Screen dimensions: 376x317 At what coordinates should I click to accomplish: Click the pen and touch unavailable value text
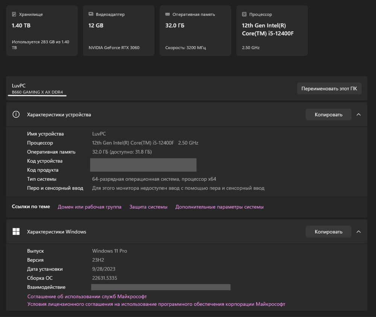pos(178,188)
